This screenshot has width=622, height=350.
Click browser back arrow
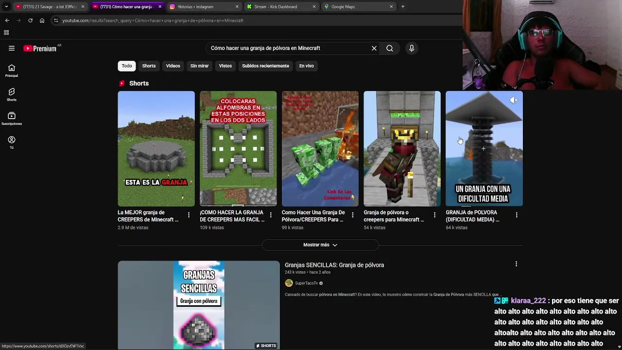pos(7,20)
